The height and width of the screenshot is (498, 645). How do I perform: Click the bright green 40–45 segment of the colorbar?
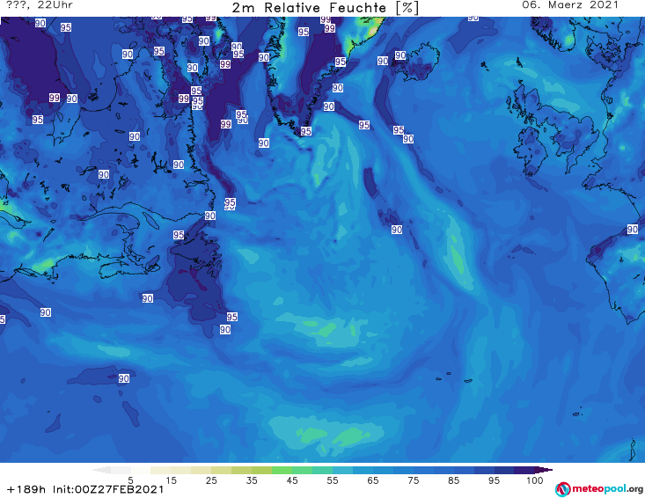coord(282,470)
